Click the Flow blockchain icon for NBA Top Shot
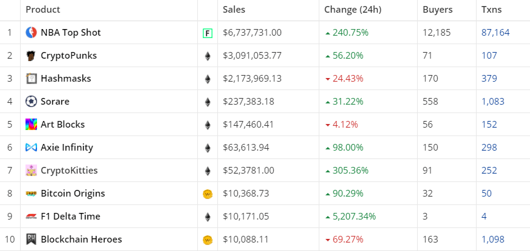The image size is (530, 251). pos(208,33)
